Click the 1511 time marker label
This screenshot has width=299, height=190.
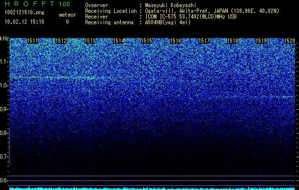32,41
